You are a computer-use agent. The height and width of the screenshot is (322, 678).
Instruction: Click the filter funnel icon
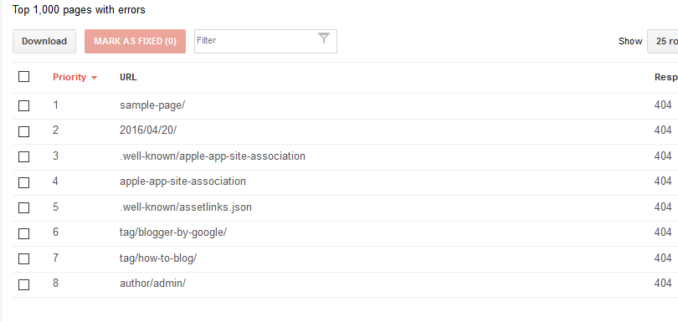324,38
